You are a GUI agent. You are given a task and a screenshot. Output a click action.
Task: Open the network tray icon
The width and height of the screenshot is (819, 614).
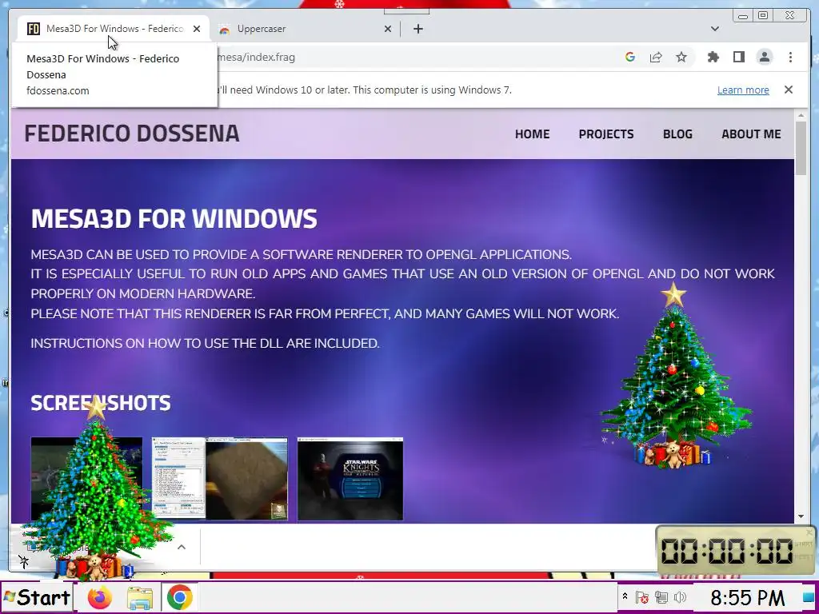[x=661, y=597]
